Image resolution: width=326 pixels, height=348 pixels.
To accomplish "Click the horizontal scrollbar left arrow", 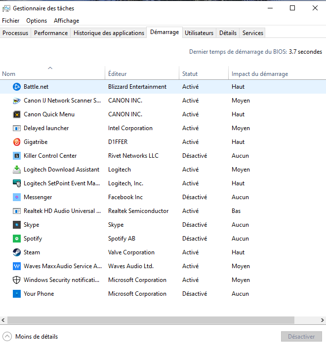I will click(x=3, y=320).
